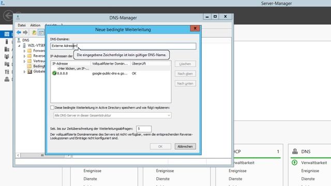Viewport: 331px width, 186px height.
Task: Expand the Globale Protokolle tree node
Action: (24, 71)
